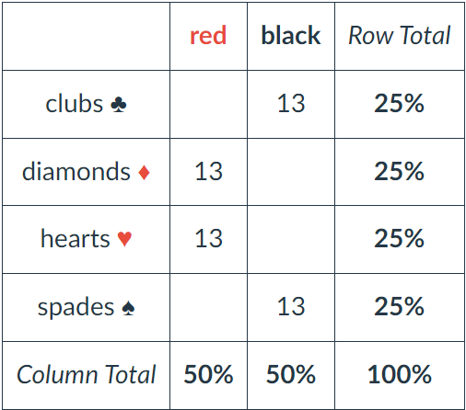Click the 50% total under black column

coord(291,374)
